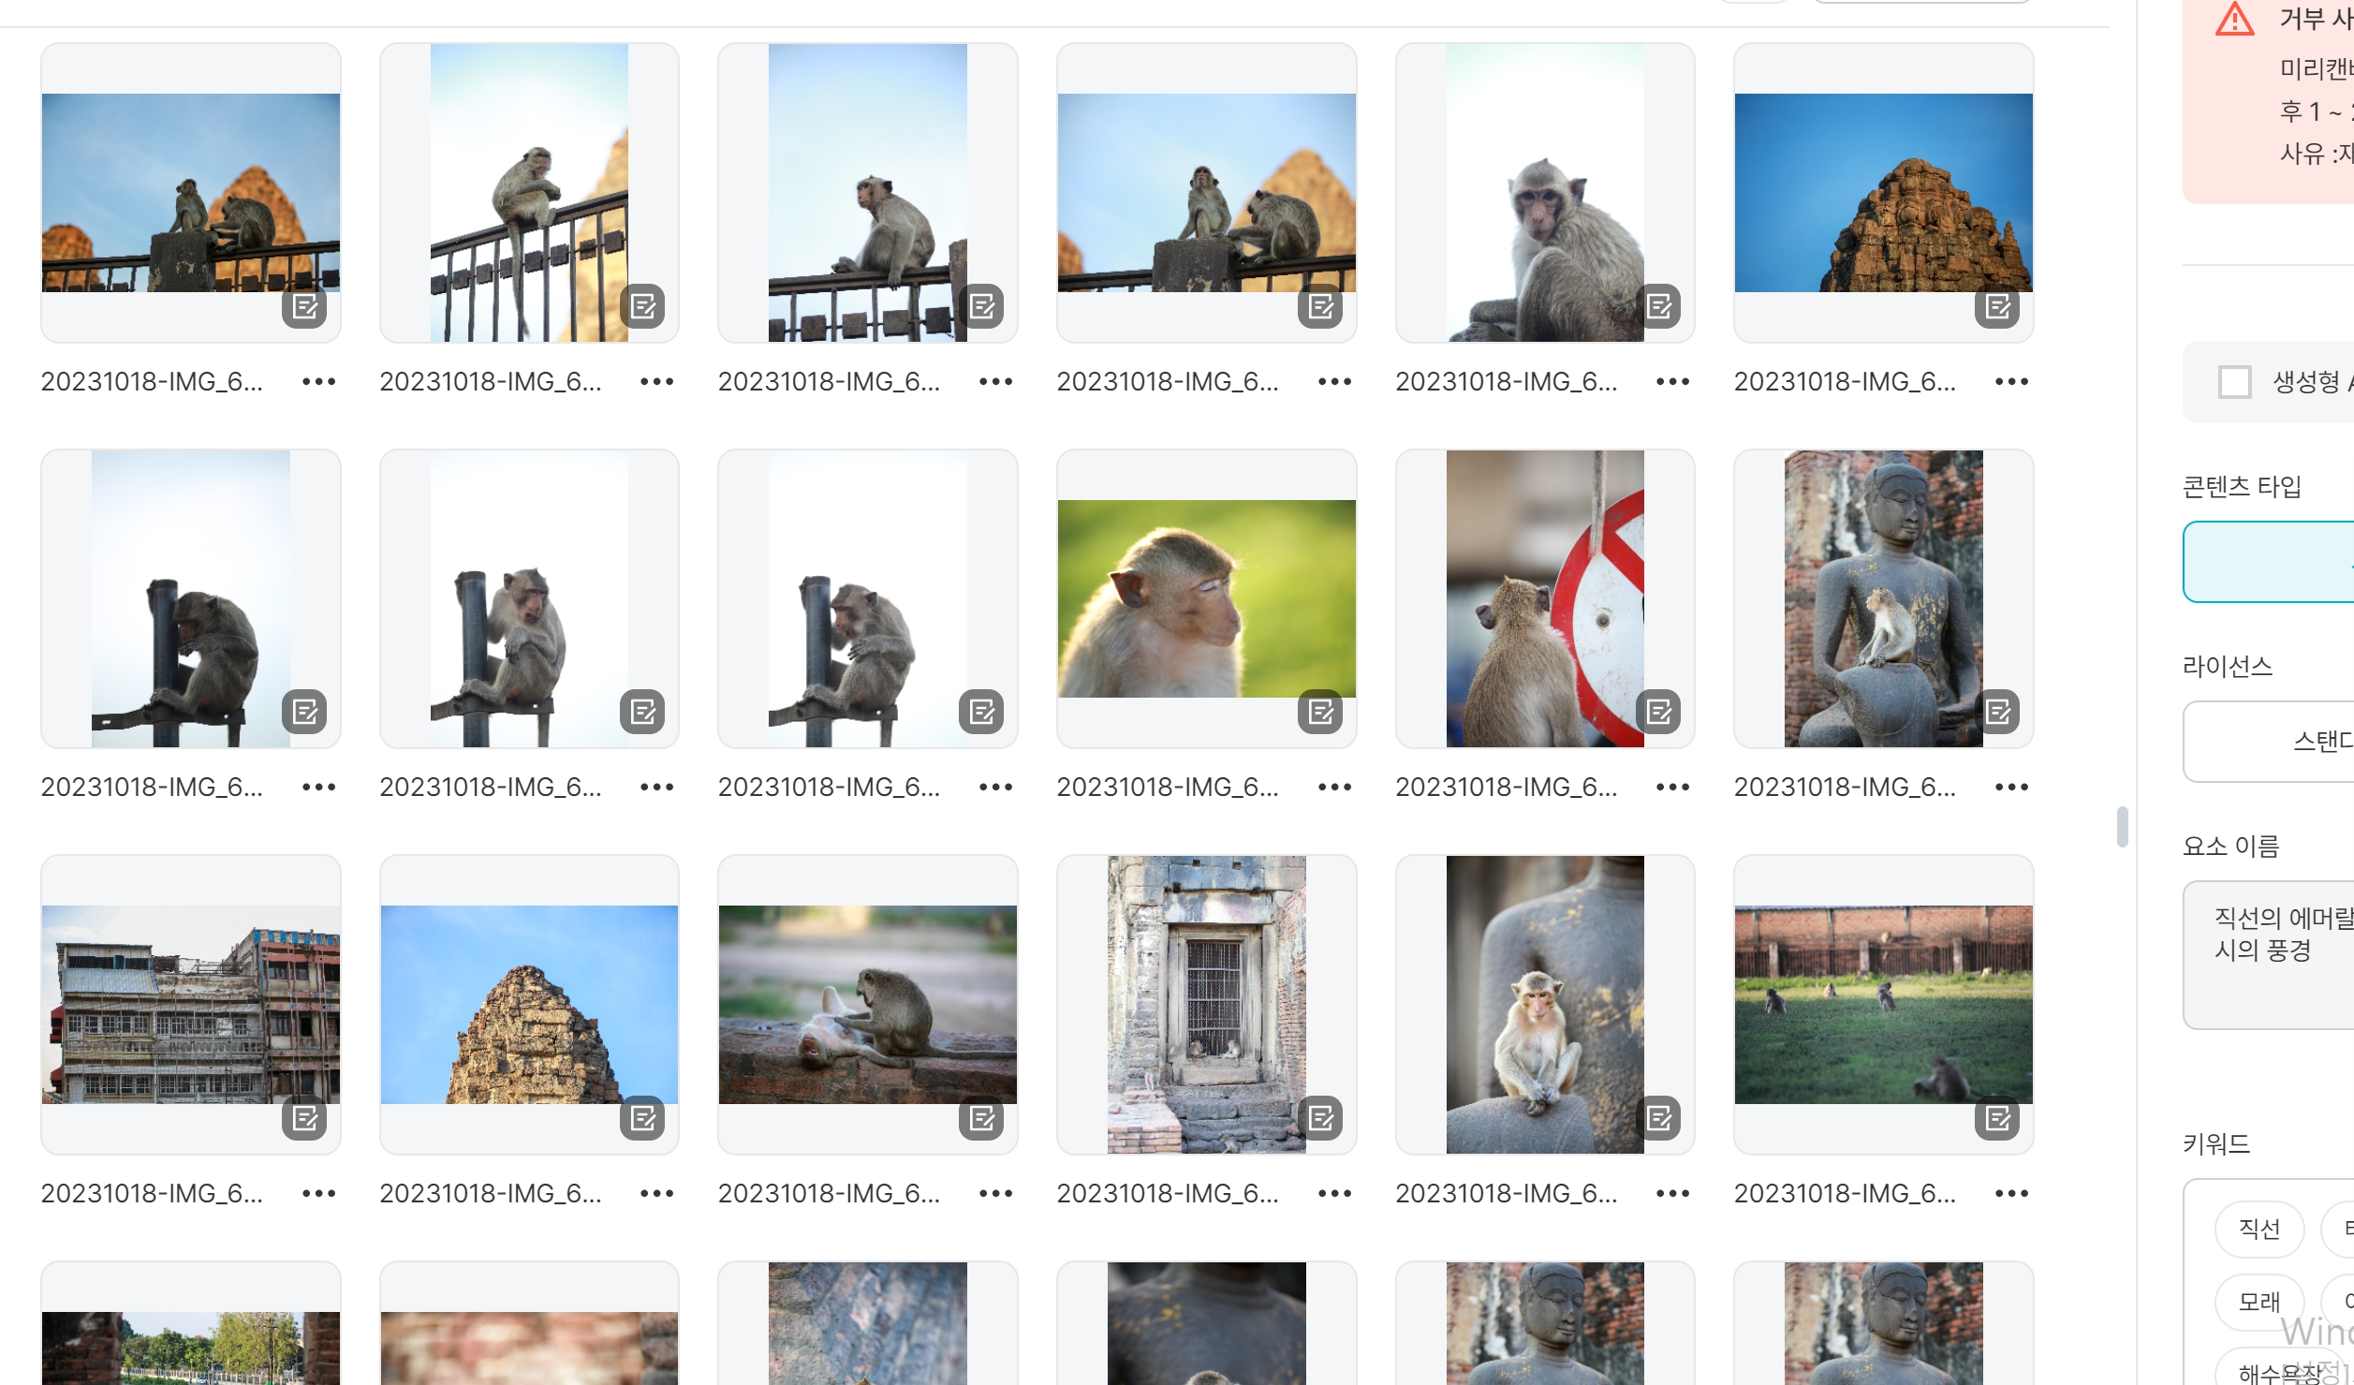Viewport: 2354px width, 1385px height.
Task: Expand three-dot menu under monkey before statue torso
Action: (1673, 1194)
